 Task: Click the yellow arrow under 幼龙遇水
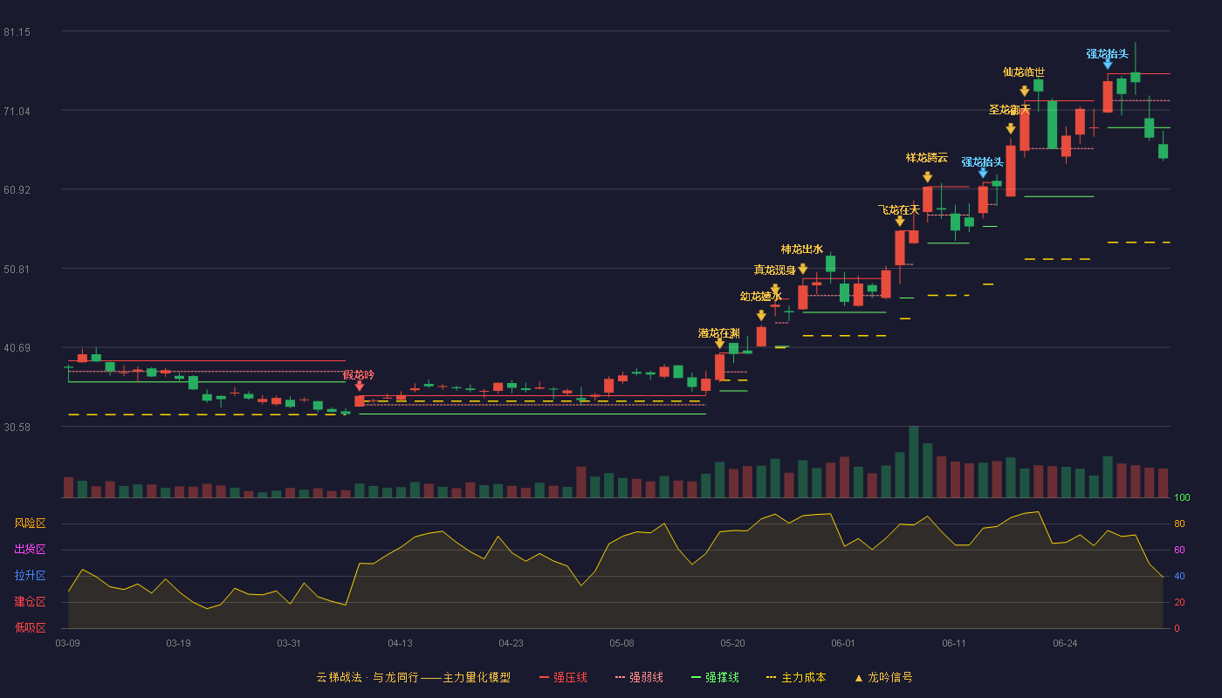point(761,316)
